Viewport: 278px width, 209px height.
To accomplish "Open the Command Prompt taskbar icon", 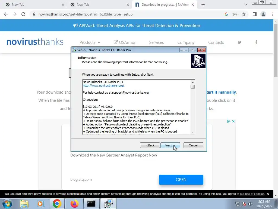I will coord(91,204).
